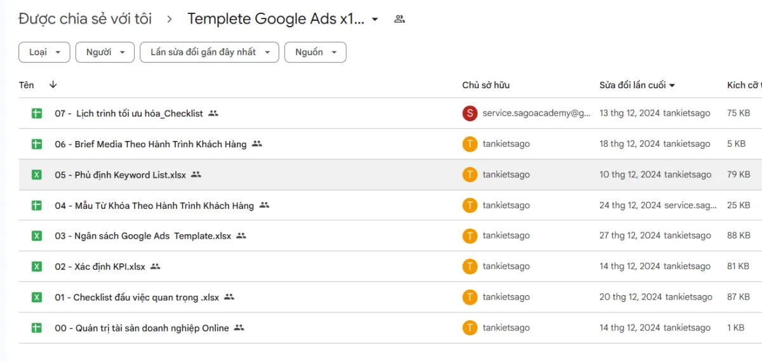Toggle name sort direction arrow
This screenshot has height=362, width=762.
point(53,84)
